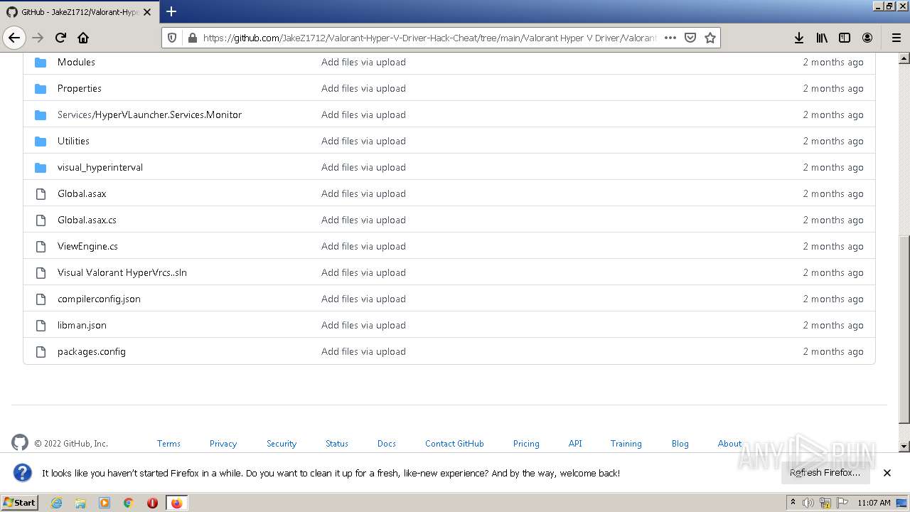Open the compilerconfig.json file
Screen dimensions: 910x512
coord(99,299)
